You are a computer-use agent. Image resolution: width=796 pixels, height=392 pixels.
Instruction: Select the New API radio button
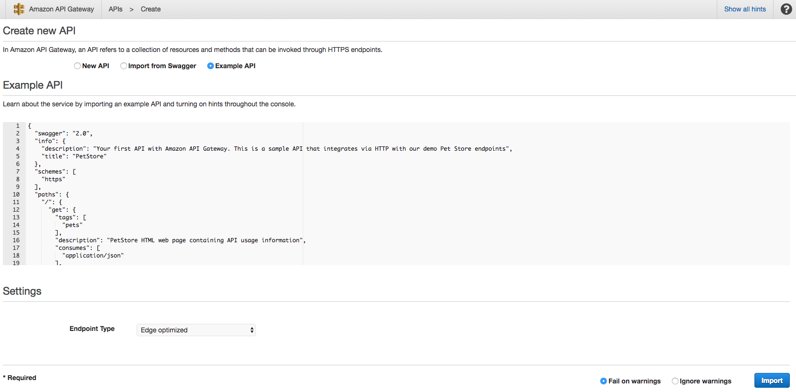[77, 66]
